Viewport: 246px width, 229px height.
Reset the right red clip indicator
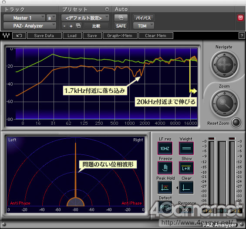coord(232,138)
